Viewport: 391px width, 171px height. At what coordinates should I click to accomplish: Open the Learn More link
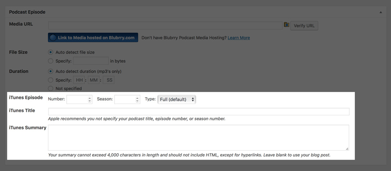pyautogui.click(x=239, y=38)
